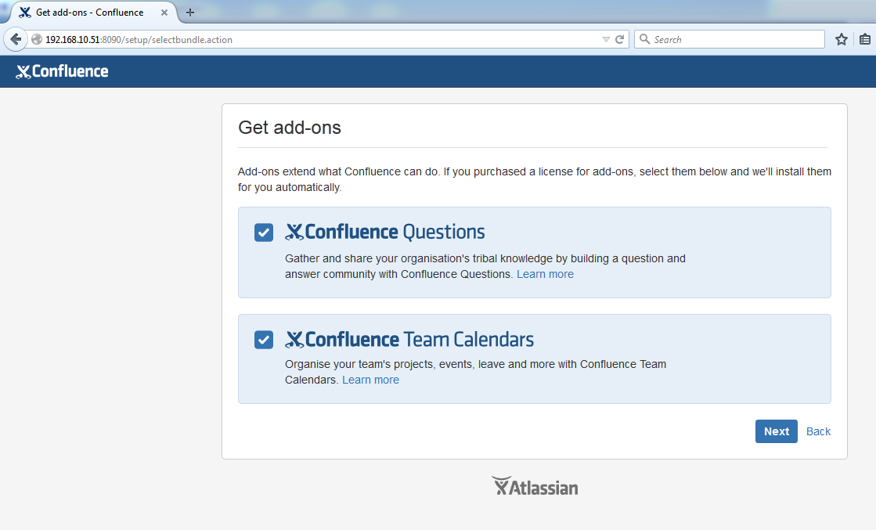Click the Get add-ons page heading

click(290, 128)
